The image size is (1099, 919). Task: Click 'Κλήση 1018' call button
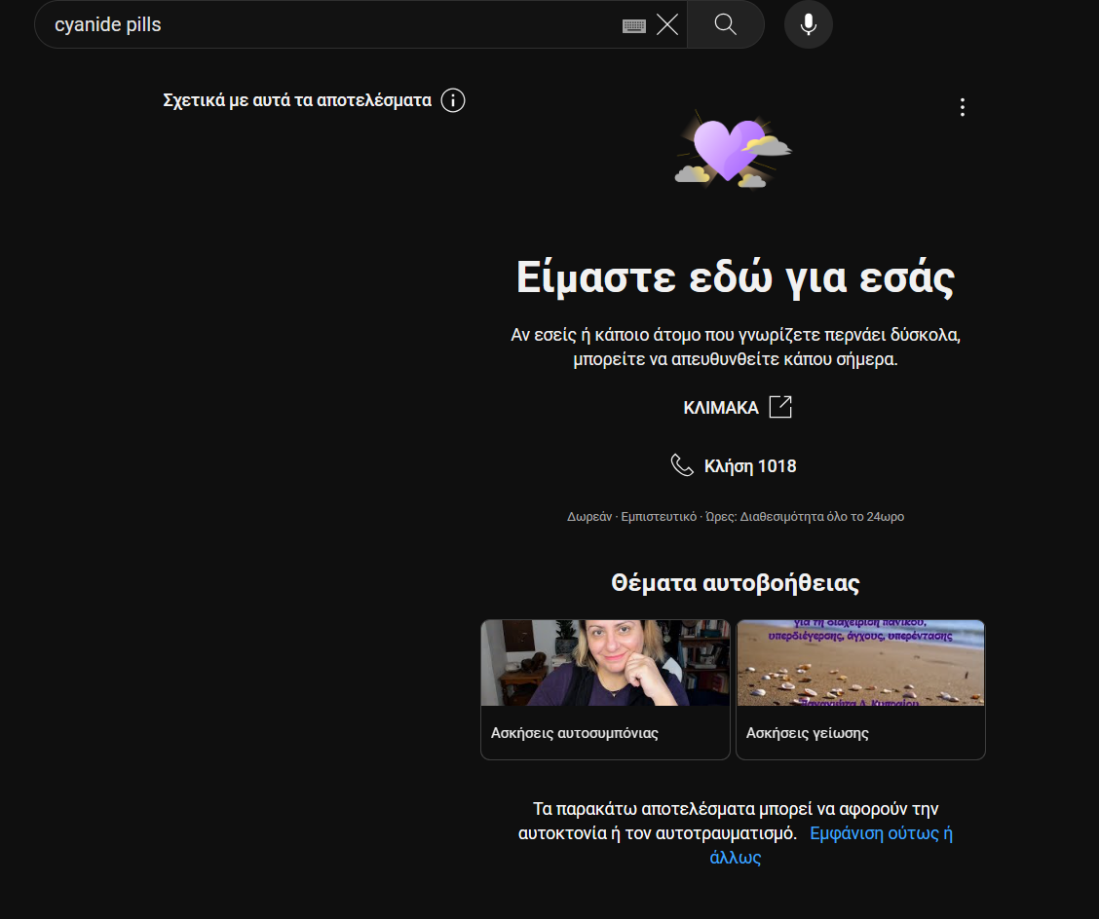click(x=734, y=465)
